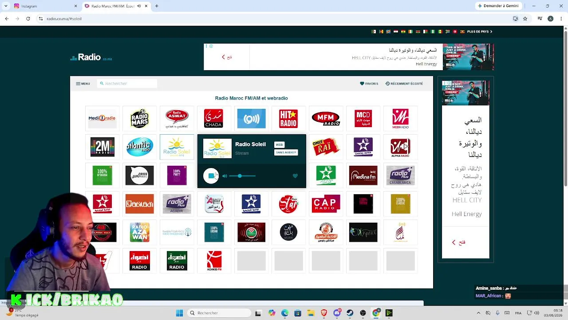
Task: Select the 100% Urban teal station
Action: [214, 232]
